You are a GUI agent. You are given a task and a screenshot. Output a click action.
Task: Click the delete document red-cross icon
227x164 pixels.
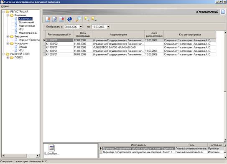click(x=62, y=19)
